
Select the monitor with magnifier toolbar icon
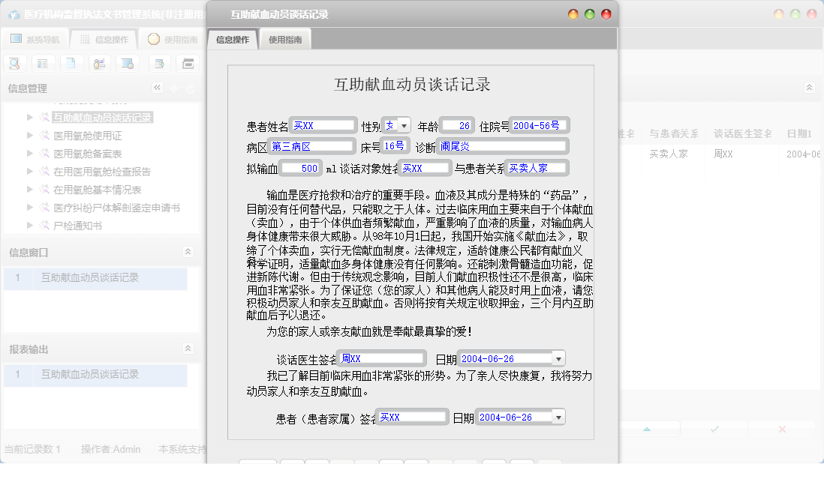pos(127,64)
